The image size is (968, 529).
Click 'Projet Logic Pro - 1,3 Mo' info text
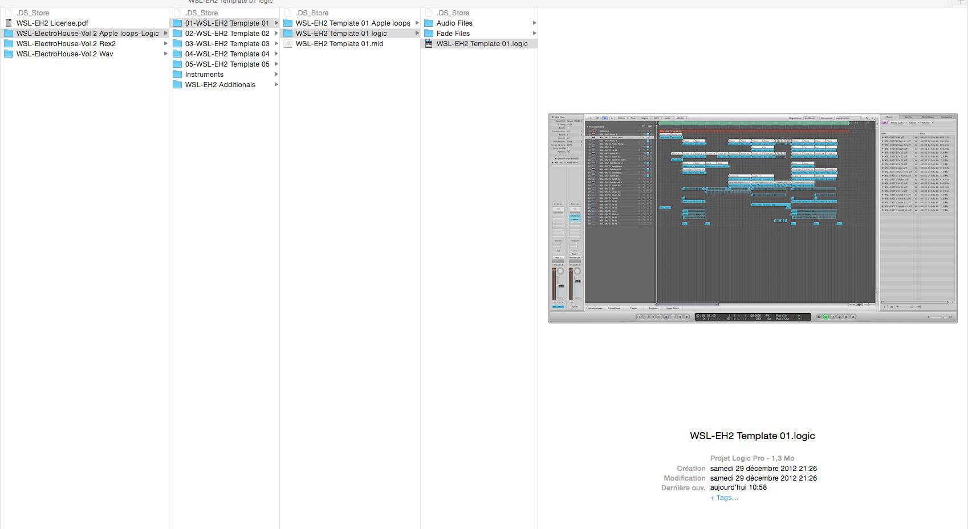pos(753,458)
